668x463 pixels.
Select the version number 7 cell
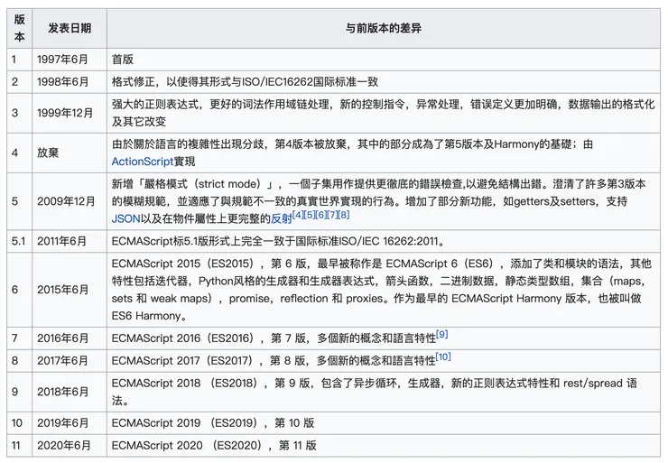pyautogui.click(x=19, y=338)
